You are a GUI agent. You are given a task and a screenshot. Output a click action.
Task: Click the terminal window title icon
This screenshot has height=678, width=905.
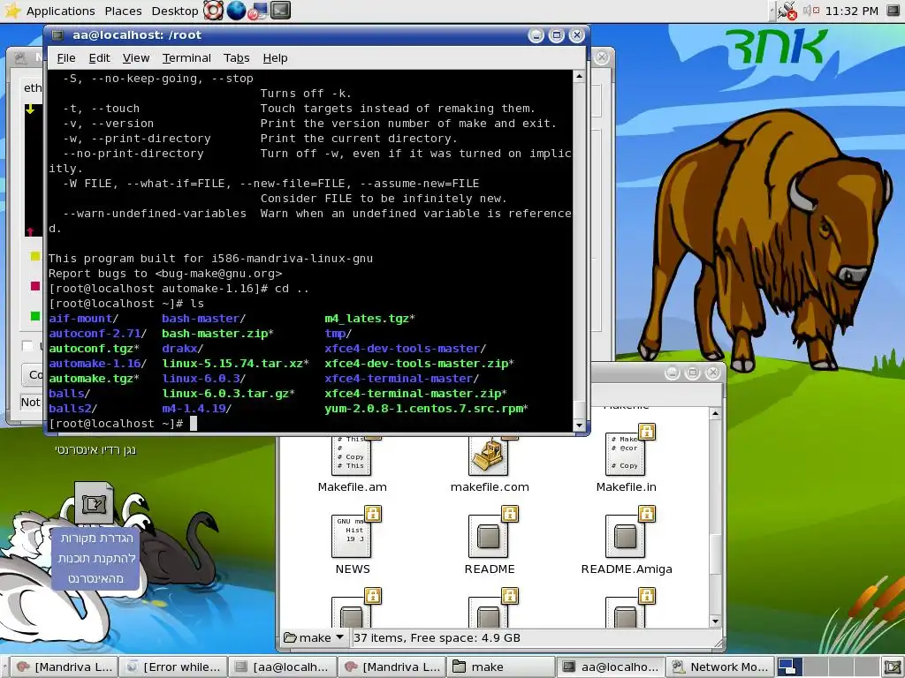[x=57, y=35]
